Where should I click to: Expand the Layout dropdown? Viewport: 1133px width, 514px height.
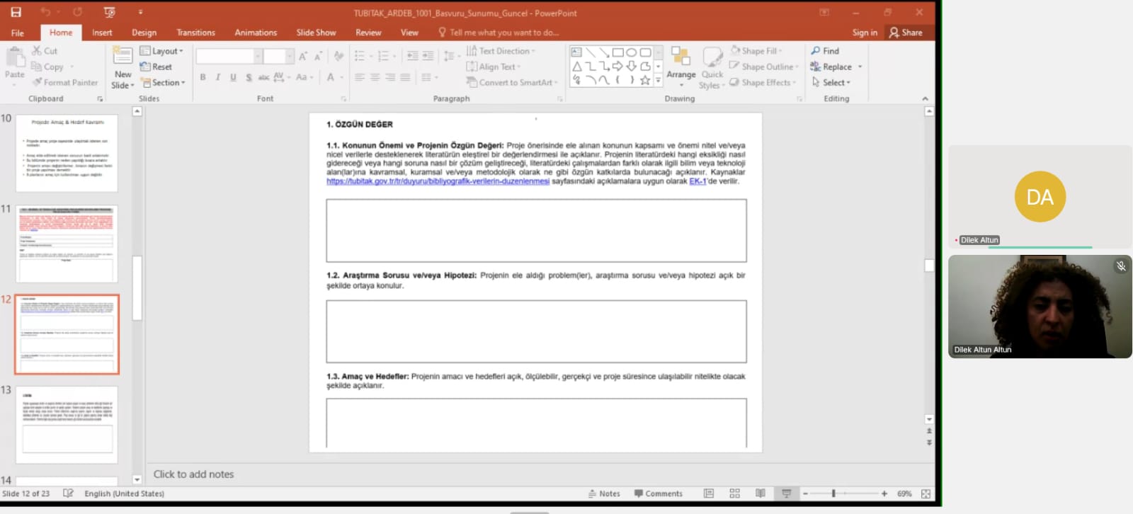(x=161, y=51)
